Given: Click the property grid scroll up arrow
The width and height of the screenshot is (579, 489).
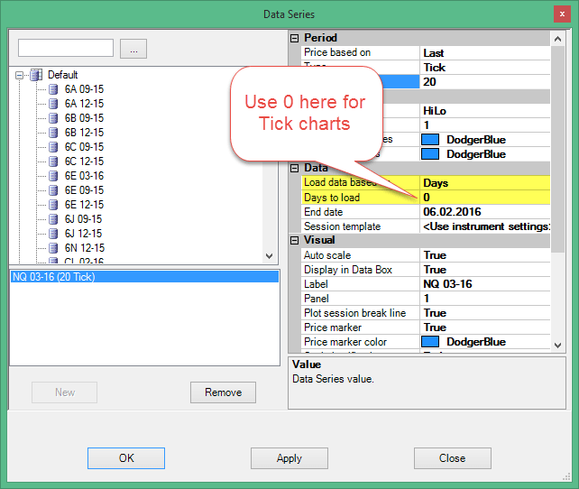Looking at the screenshot, I should 557,39.
